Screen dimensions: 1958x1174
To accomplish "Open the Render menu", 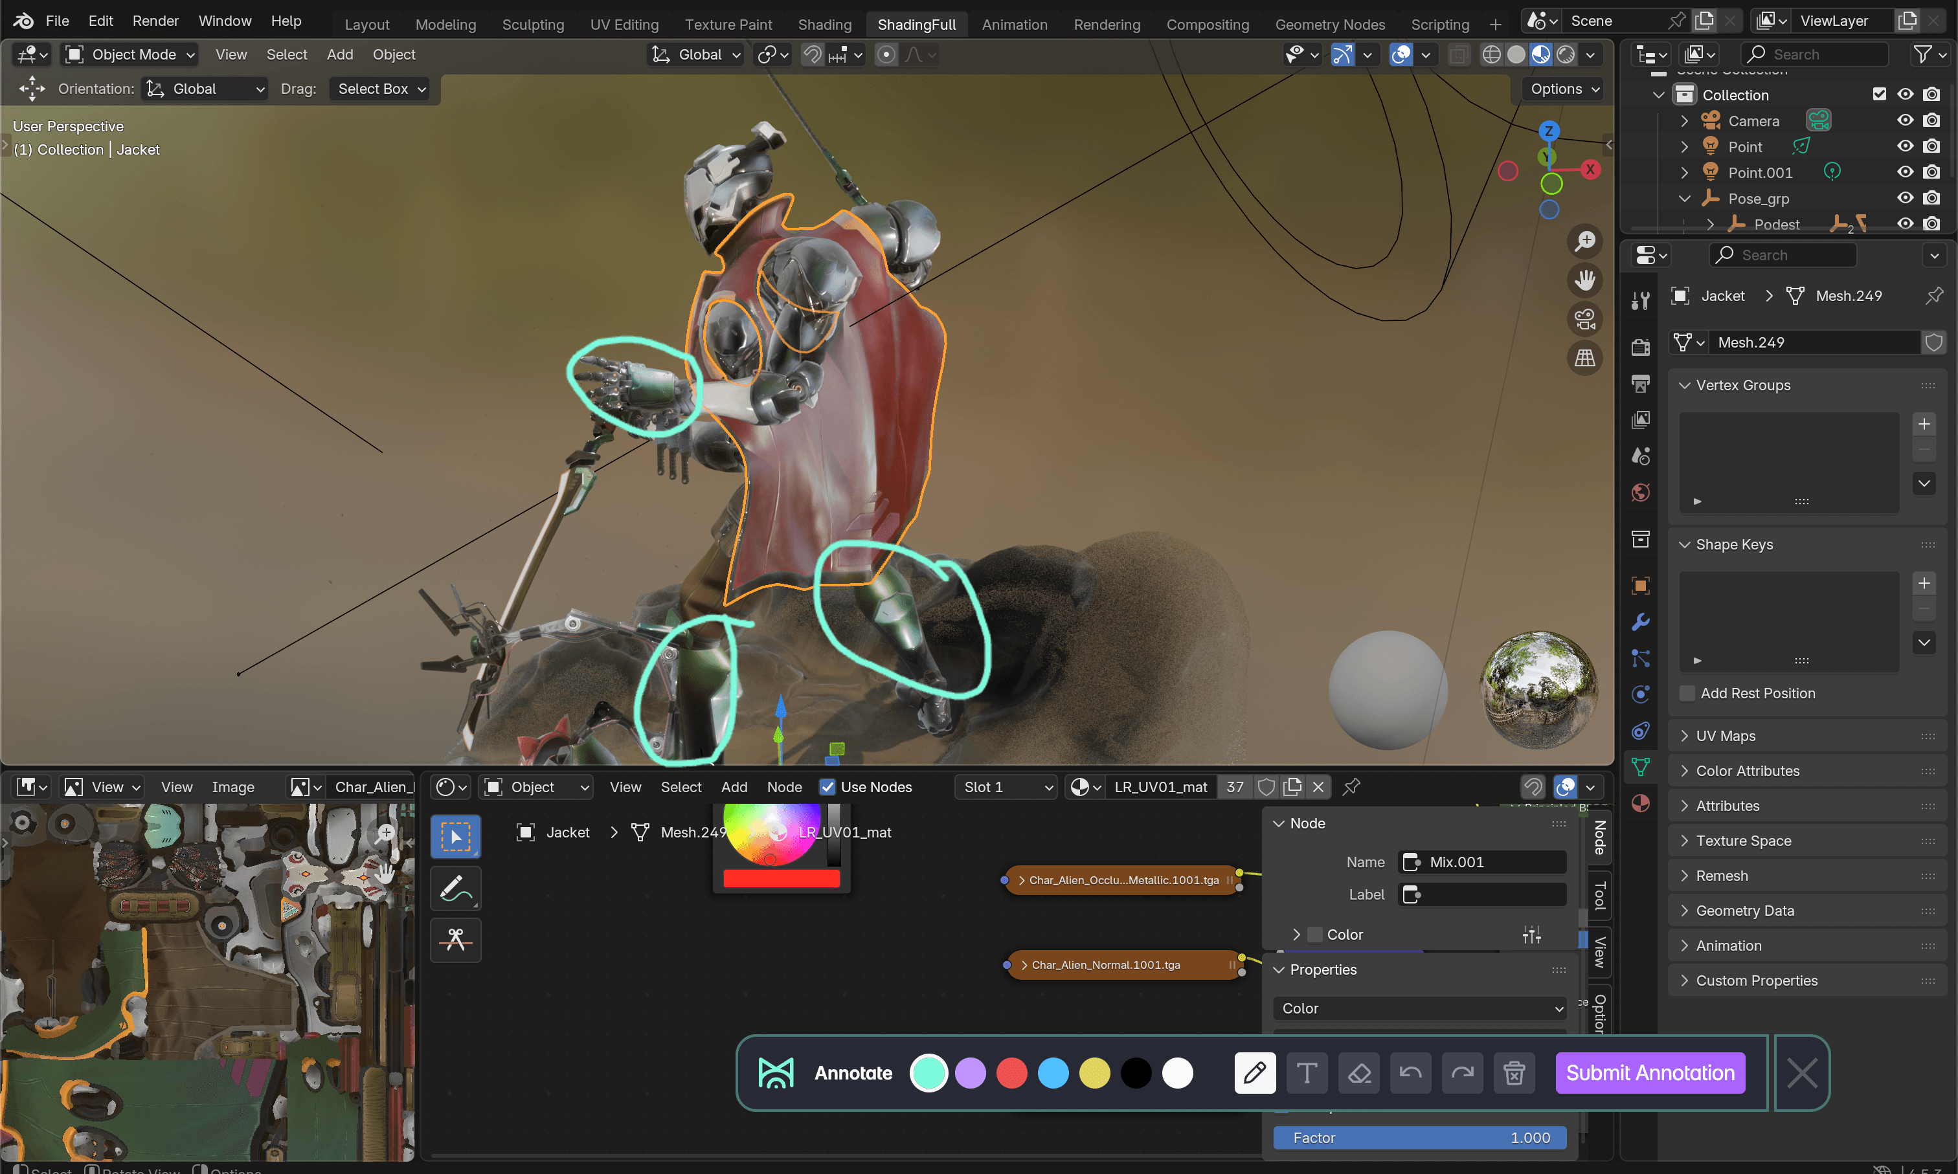I will pyautogui.click(x=155, y=21).
